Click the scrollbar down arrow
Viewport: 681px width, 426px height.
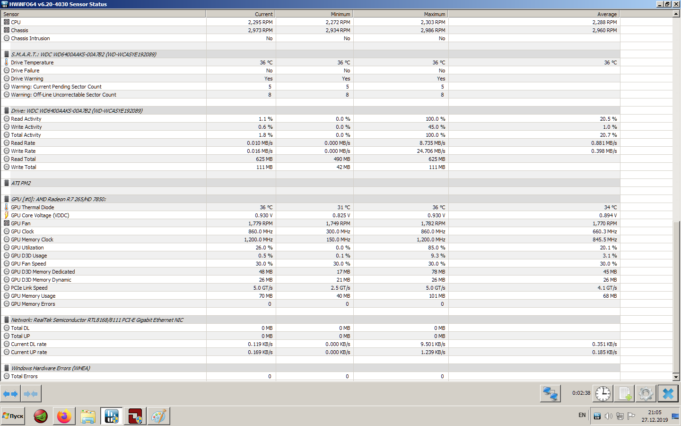pyautogui.click(x=676, y=377)
